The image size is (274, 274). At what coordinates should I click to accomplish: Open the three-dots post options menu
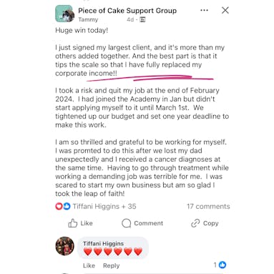coord(204,10)
